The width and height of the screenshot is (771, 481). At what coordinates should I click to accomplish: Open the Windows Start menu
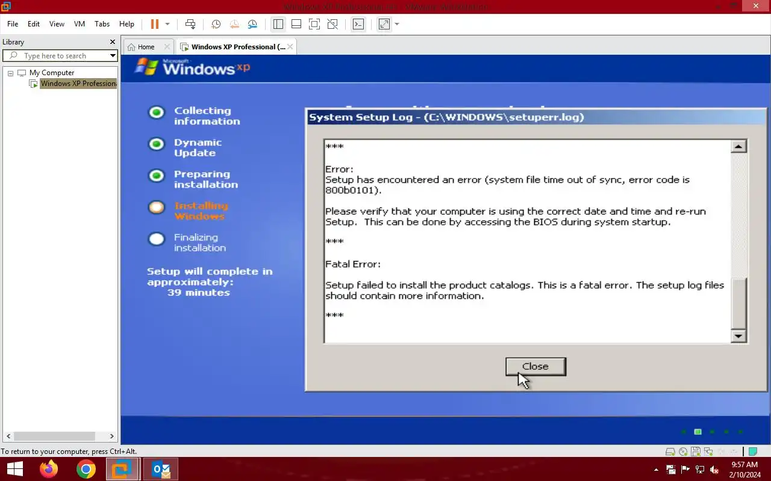14,469
